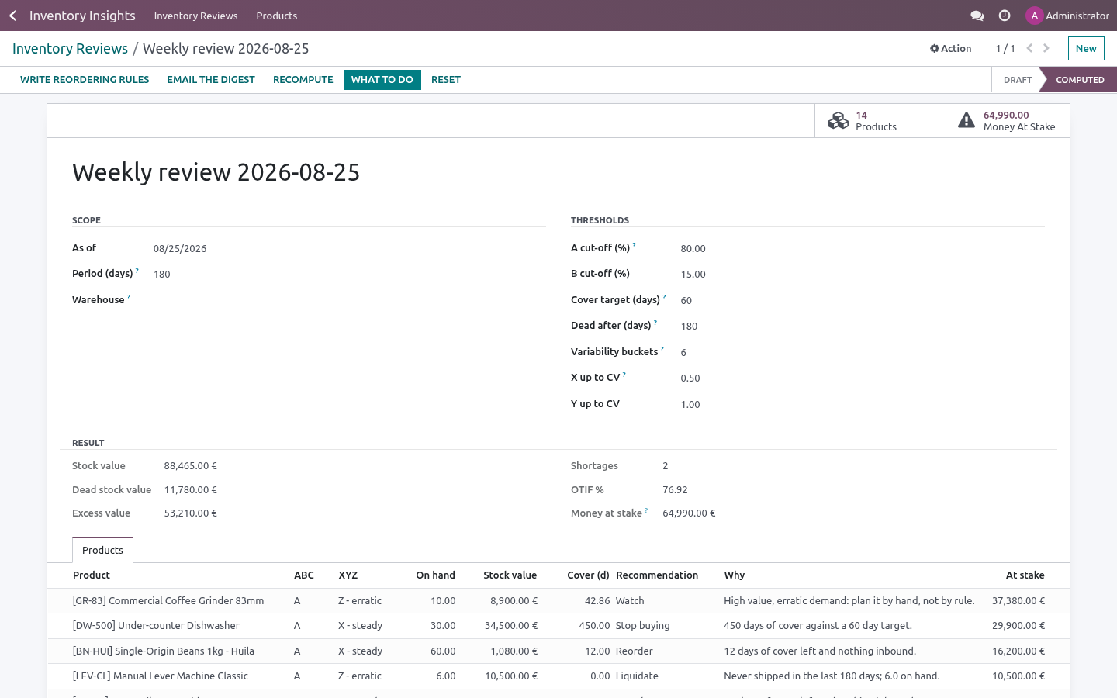Show help tooltip for Variability buckets
The width and height of the screenshot is (1117, 698).
[x=662, y=349]
